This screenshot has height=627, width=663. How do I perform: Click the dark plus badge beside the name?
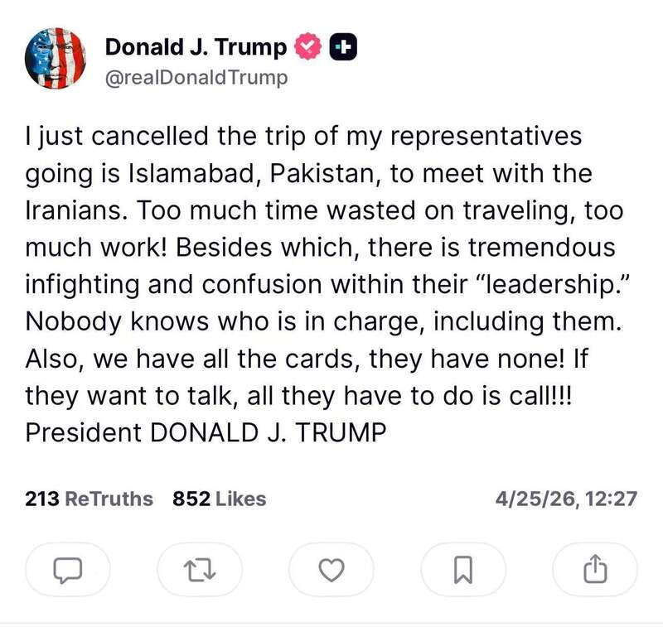pyautogui.click(x=342, y=49)
